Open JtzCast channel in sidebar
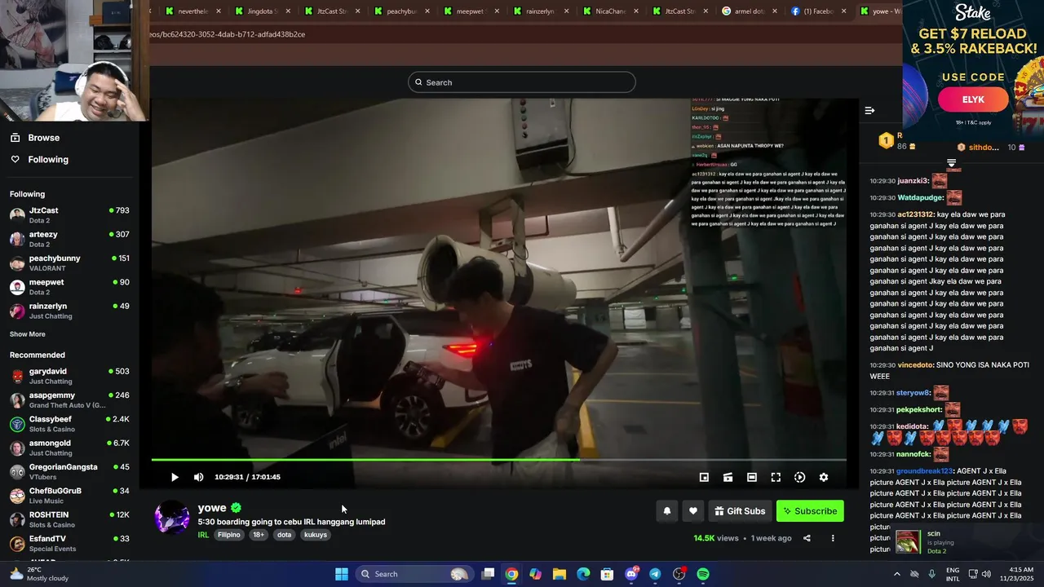Image resolution: width=1044 pixels, height=587 pixels. coord(69,215)
